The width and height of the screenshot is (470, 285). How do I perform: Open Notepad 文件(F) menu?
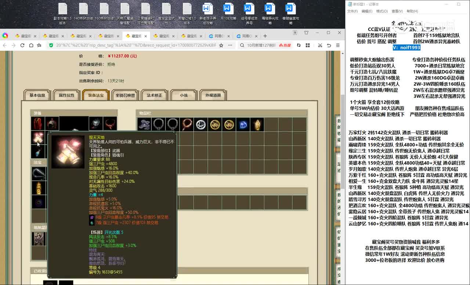click(352, 11)
